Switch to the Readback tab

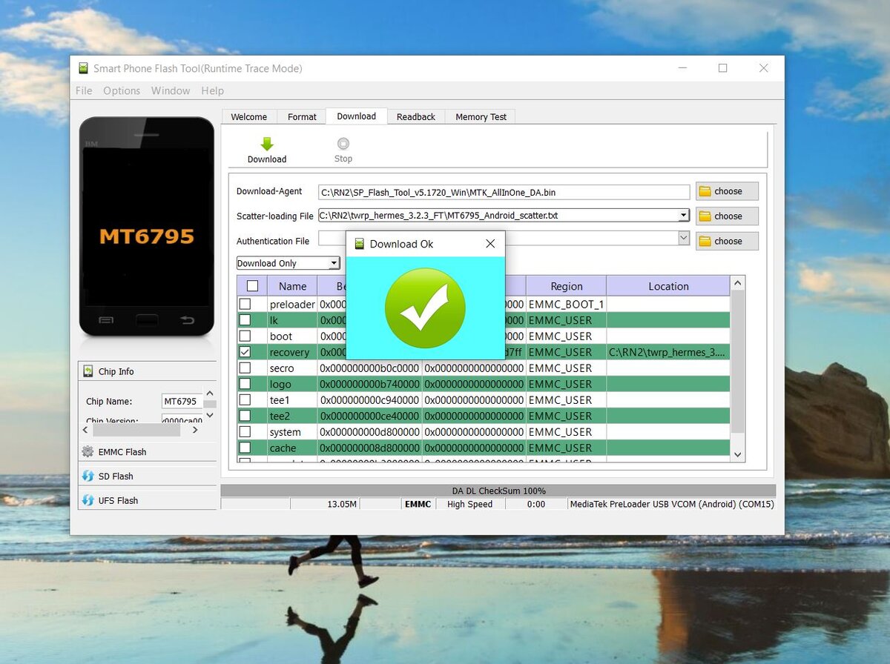[x=416, y=117]
